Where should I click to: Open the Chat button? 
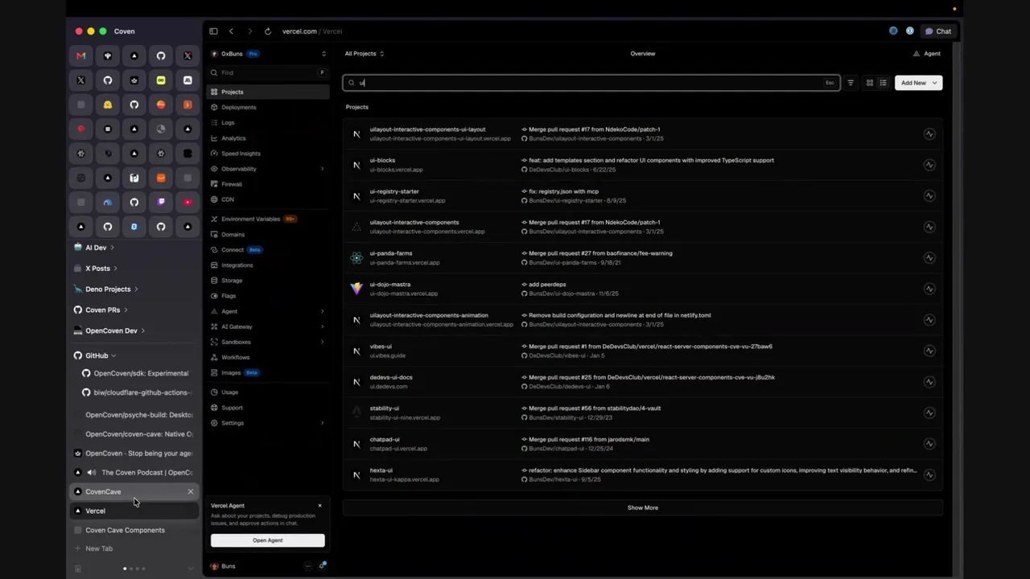pyautogui.click(x=938, y=31)
